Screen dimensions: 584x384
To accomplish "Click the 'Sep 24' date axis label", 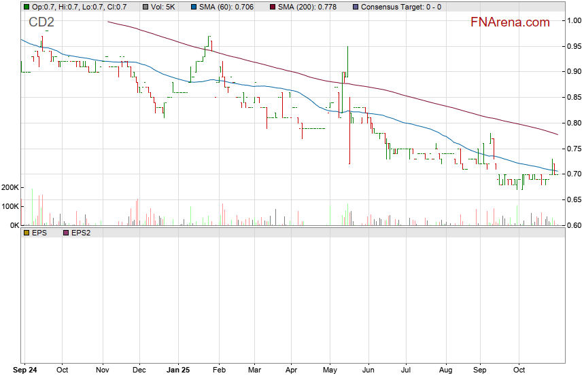I will coord(26,371).
